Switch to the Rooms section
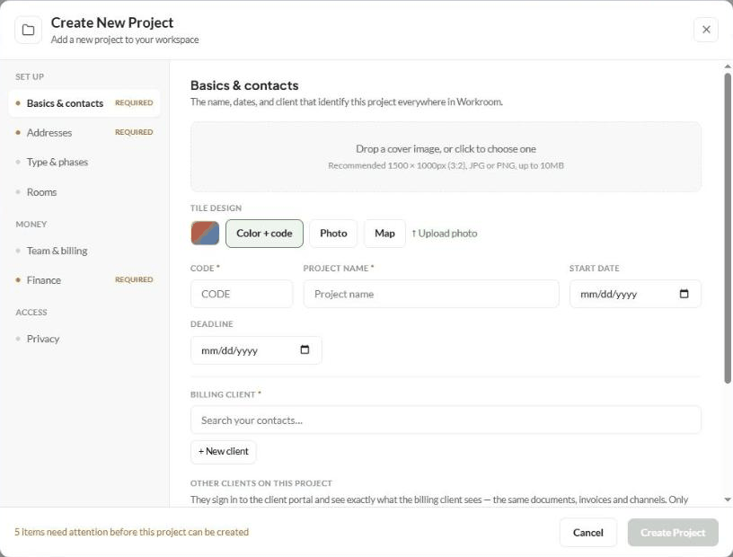Image resolution: width=733 pixels, height=557 pixels. click(84, 191)
